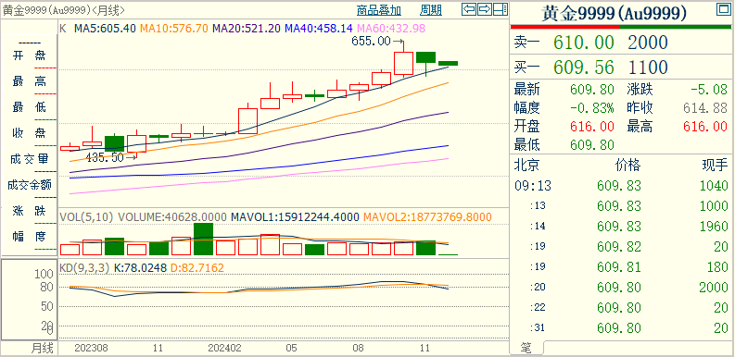This screenshot has width=735, height=357.
Task: Select the 月线 period label
Action: pyautogui.click(x=43, y=348)
